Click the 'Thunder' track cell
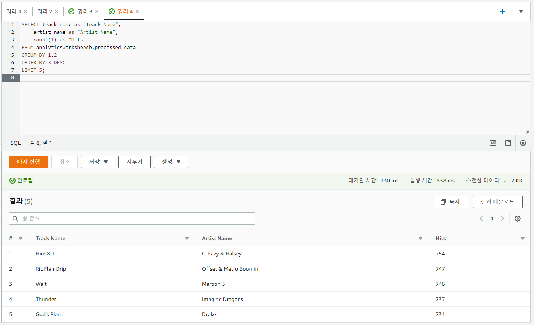Viewport: 534px width, 325px height. (46, 299)
